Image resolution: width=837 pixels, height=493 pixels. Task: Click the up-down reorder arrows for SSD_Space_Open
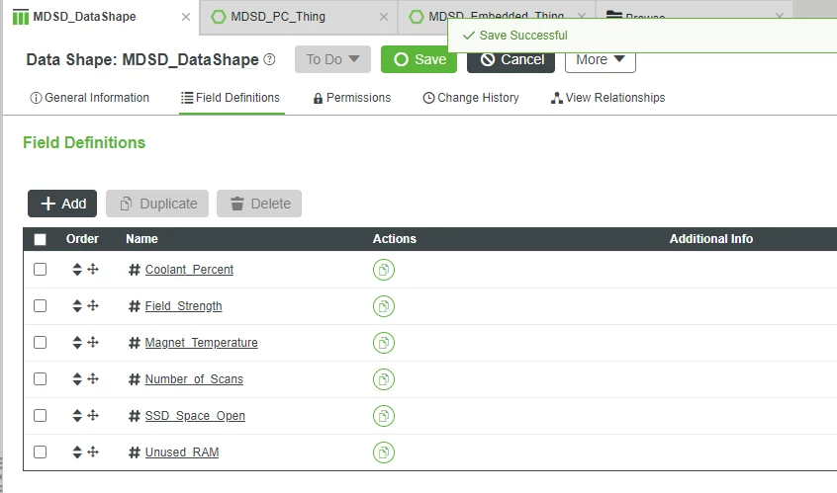77,415
